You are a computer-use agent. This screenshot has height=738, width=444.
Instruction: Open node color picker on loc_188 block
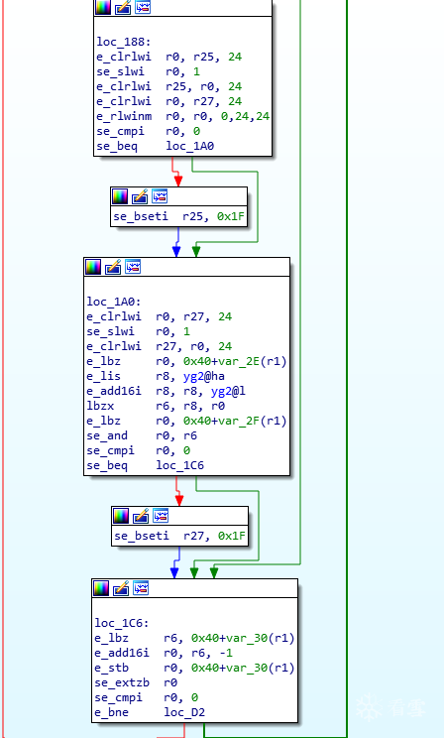coord(103,7)
